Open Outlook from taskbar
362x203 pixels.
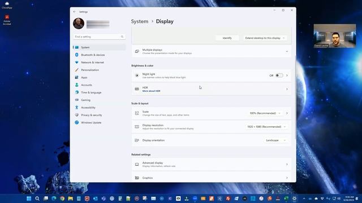click(x=96, y=198)
